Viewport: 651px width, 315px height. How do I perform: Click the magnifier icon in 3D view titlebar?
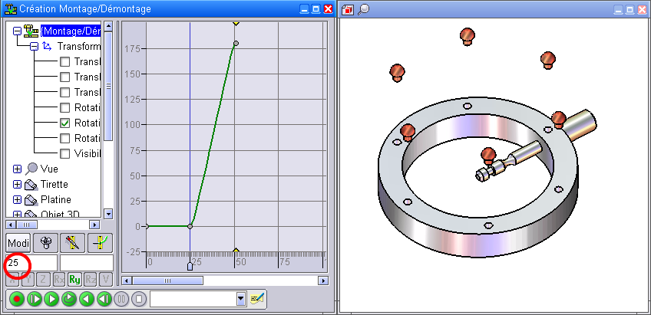pyautogui.click(x=364, y=9)
